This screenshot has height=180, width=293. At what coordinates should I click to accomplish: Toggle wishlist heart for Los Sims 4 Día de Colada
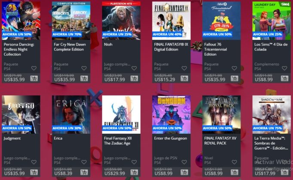click(x=284, y=68)
